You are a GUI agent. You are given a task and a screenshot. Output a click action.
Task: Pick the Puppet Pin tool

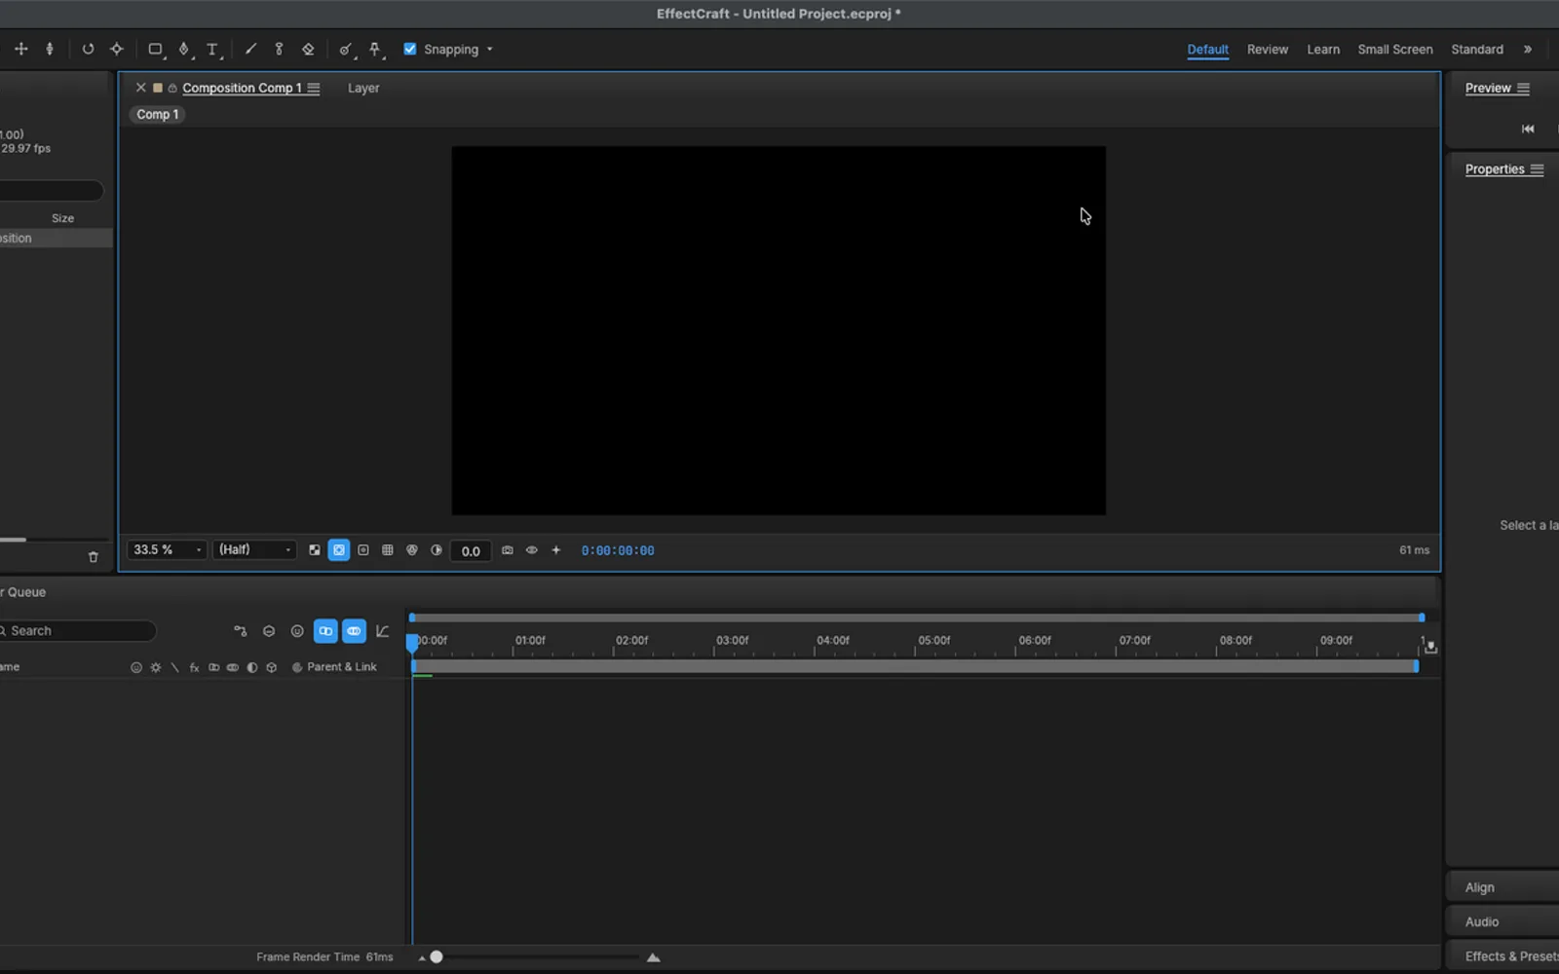[375, 49]
